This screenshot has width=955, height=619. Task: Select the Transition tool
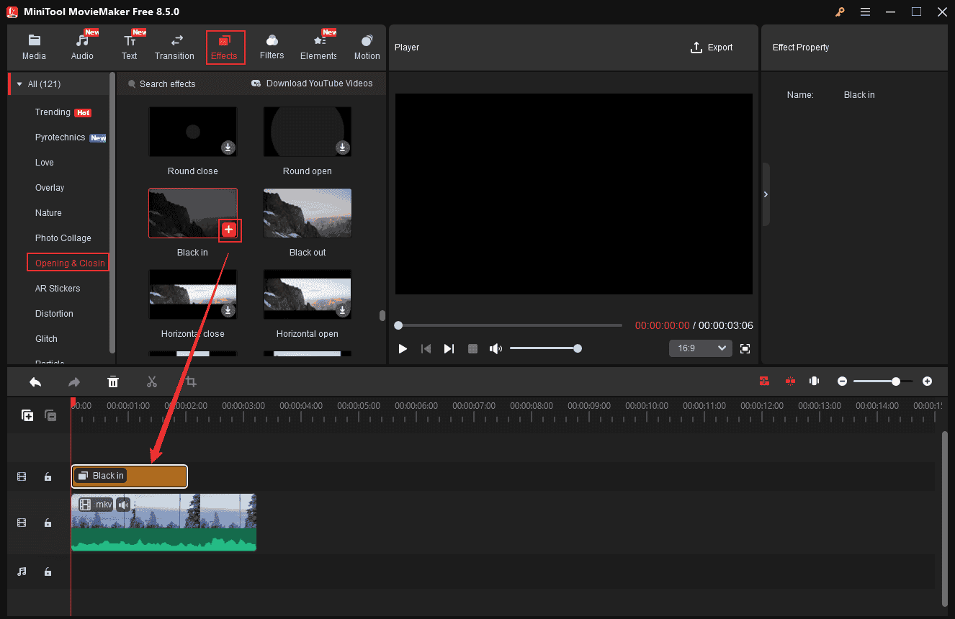pos(174,47)
